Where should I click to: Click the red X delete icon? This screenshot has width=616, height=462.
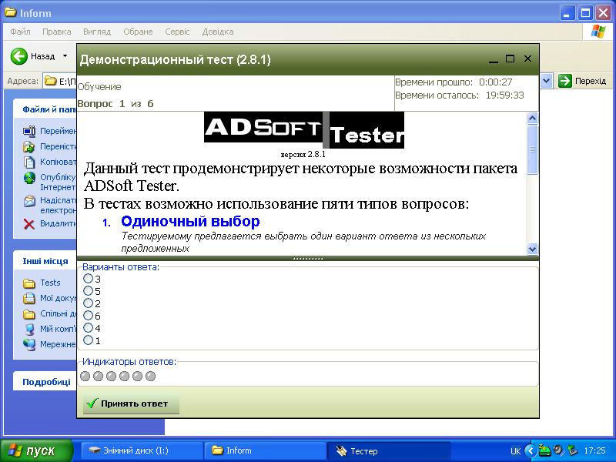click(29, 224)
